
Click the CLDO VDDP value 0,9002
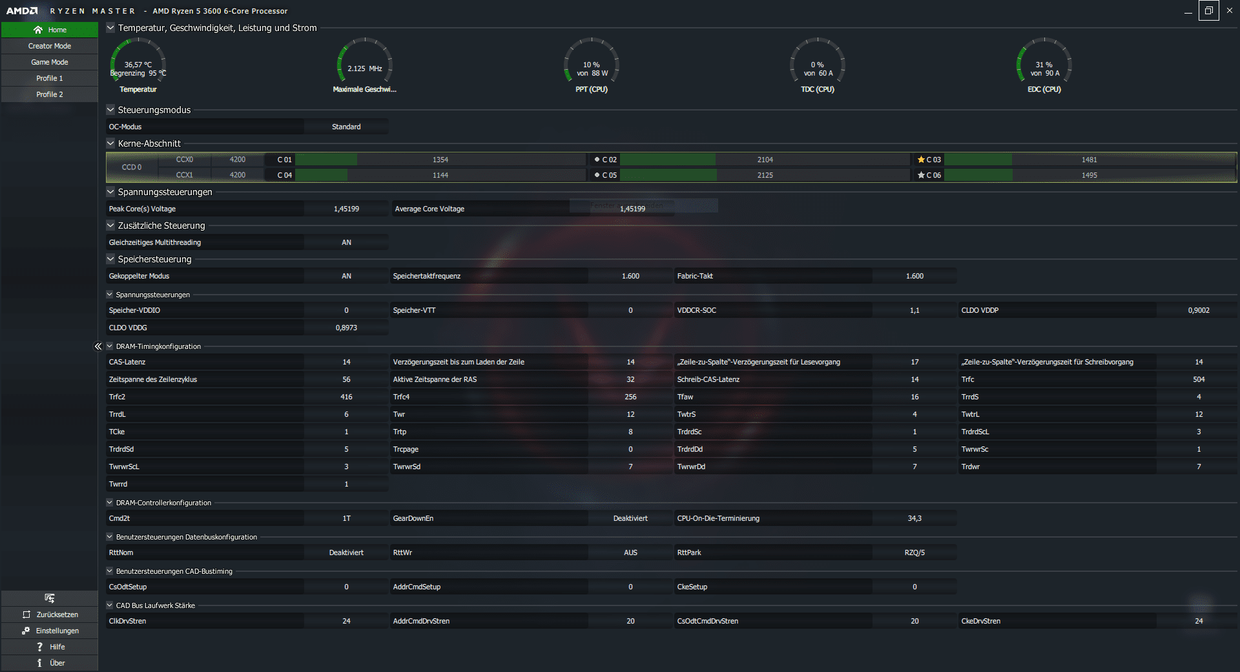click(x=1199, y=310)
